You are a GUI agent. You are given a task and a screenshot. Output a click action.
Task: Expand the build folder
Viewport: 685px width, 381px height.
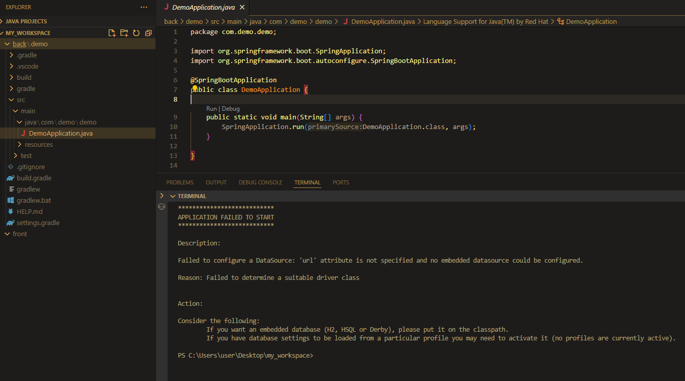[12, 78]
